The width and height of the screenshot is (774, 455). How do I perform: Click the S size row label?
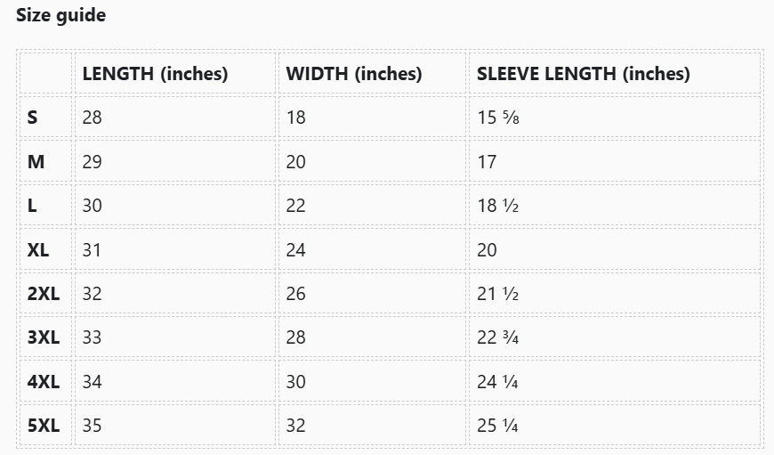click(x=33, y=118)
